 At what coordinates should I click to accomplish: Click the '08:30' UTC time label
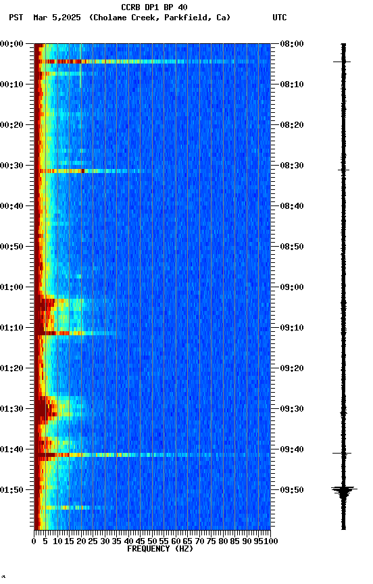point(292,166)
